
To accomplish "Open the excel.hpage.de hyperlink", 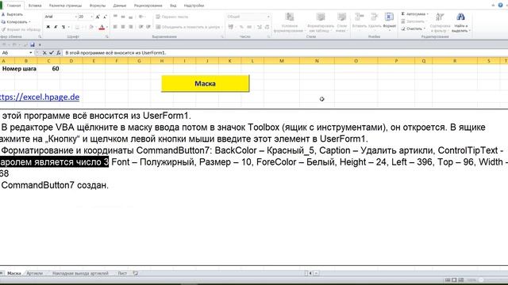I will tap(40, 97).
